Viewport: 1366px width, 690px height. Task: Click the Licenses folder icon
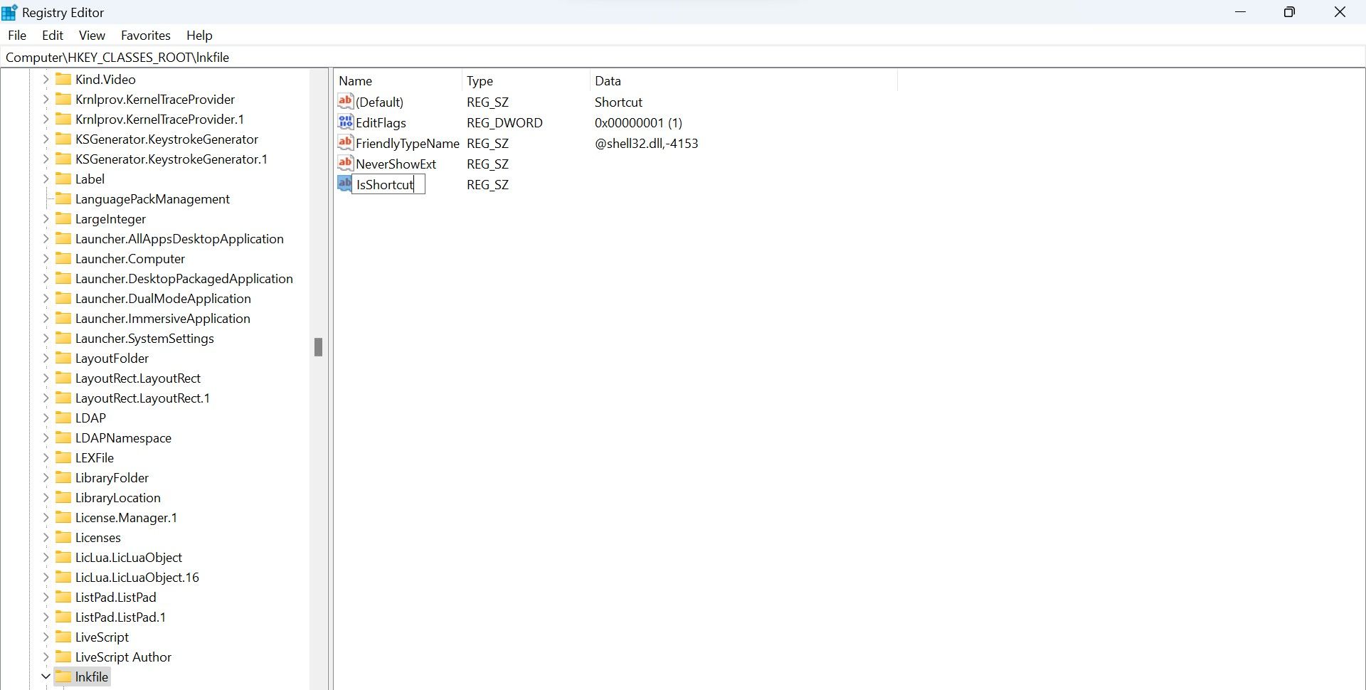(x=63, y=537)
